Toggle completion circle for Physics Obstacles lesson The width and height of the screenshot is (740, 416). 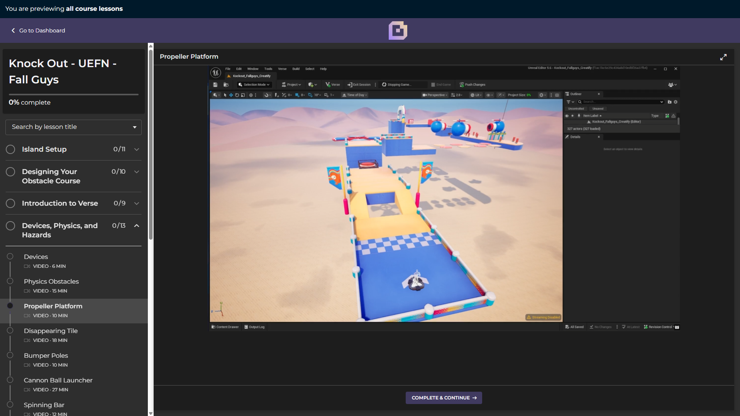10,281
